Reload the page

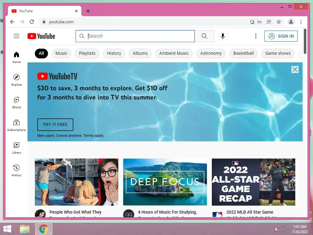click(32, 22)
